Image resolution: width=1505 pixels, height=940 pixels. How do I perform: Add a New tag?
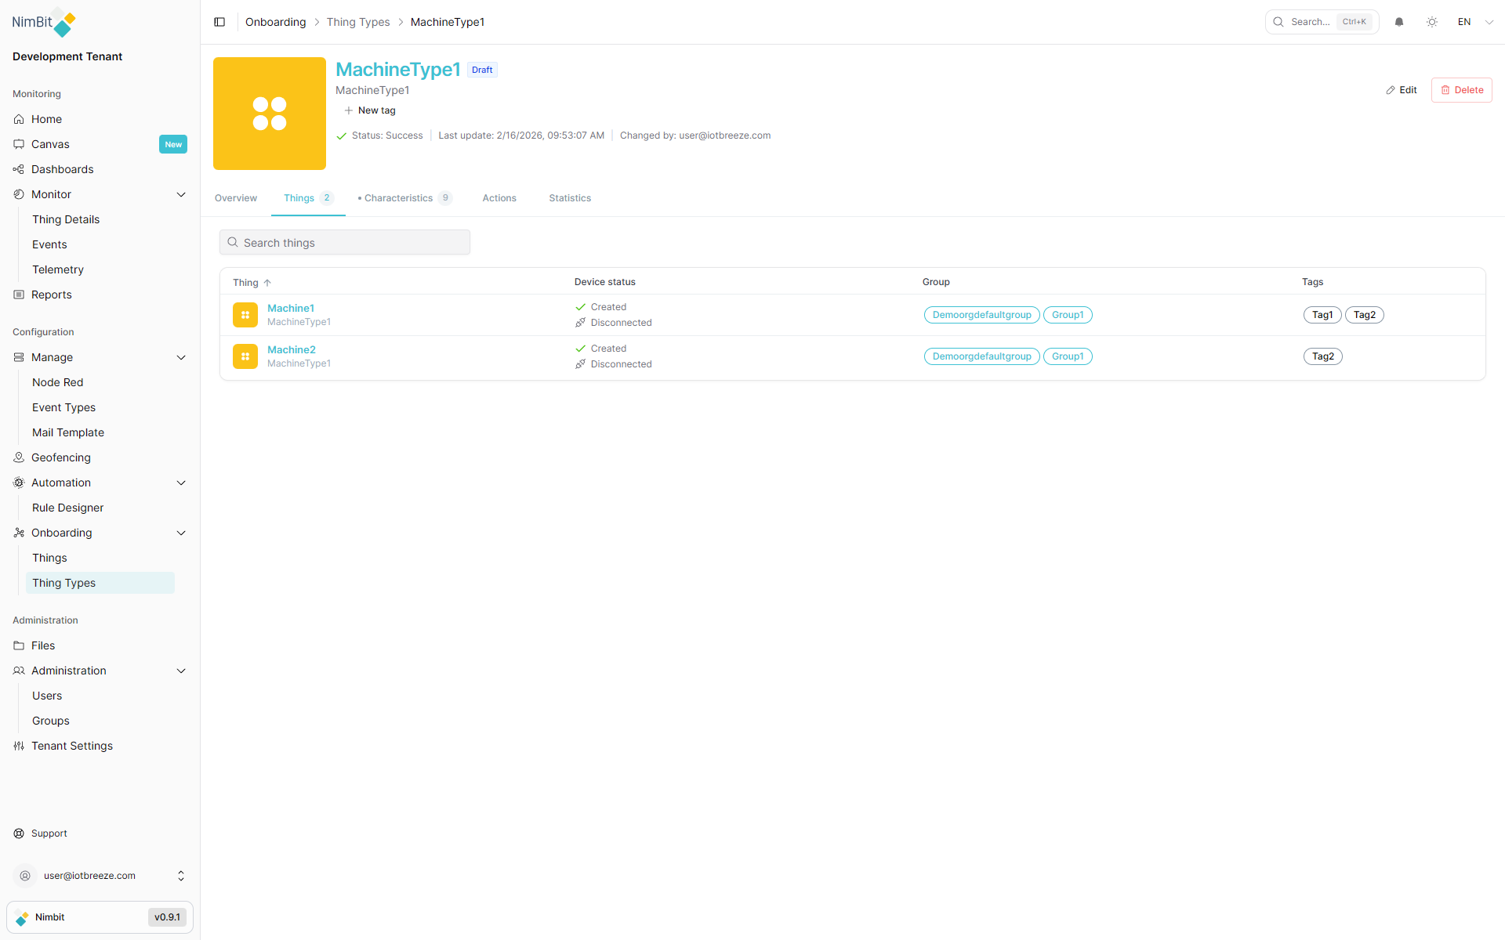click(370, 110)
